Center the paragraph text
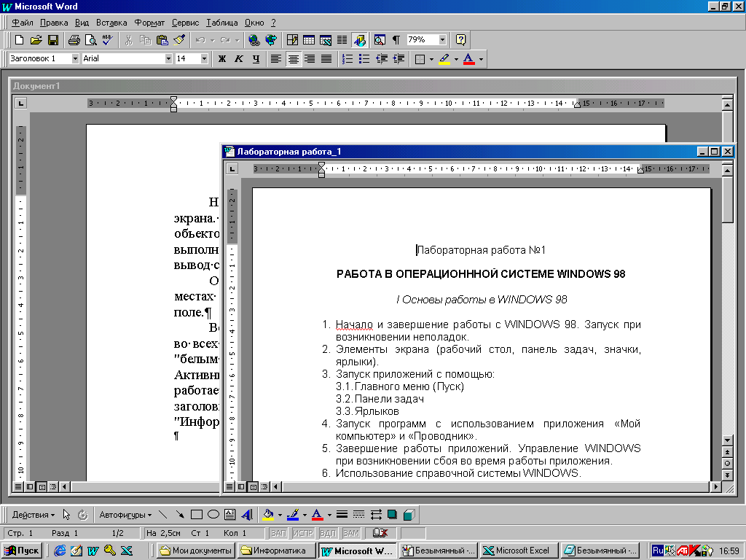Screen dimensions: 746x560 click(x=293, y=58)
